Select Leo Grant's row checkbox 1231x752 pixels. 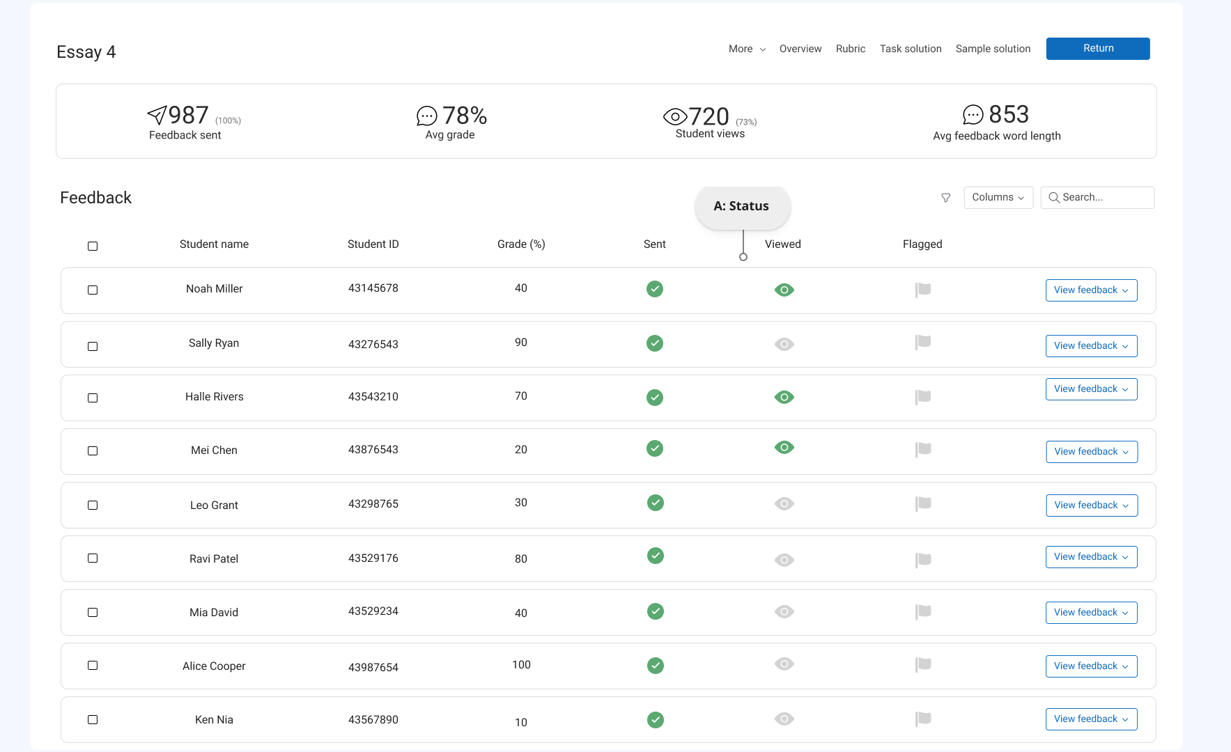point(93,505)
